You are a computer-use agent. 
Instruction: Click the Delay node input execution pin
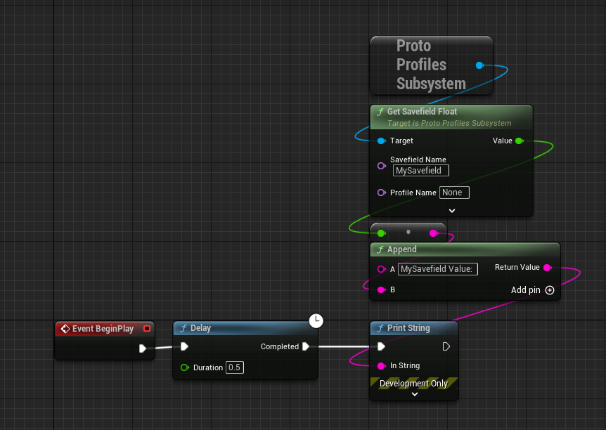(184, 346)
